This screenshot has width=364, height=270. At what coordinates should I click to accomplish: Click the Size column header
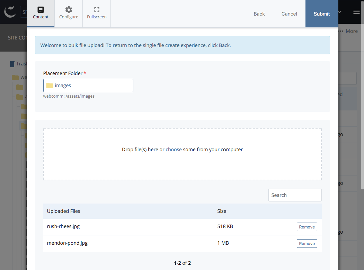point(221,211)
